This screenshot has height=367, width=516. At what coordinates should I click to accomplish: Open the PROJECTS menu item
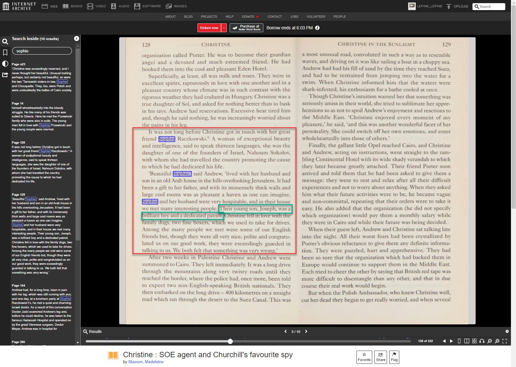coord(209,16)
